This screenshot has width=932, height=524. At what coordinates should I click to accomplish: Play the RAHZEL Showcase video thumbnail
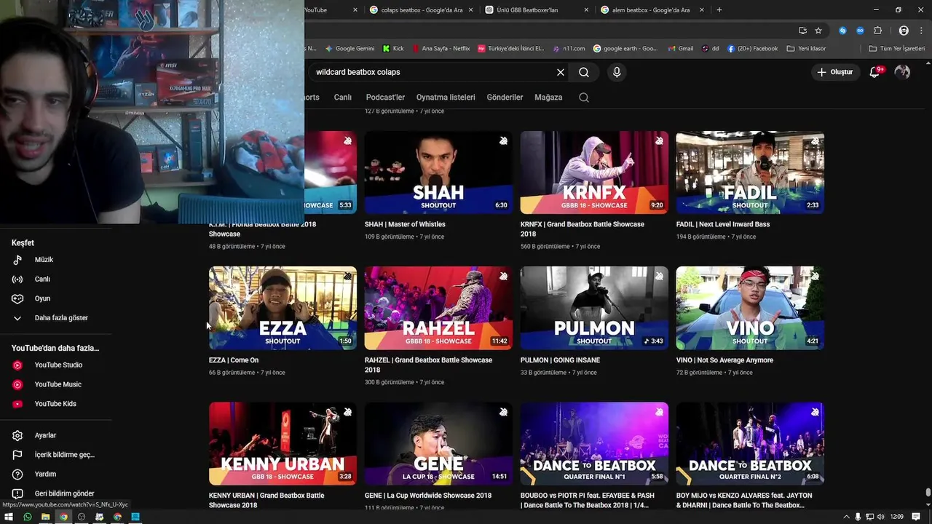(x=438, y=308)
